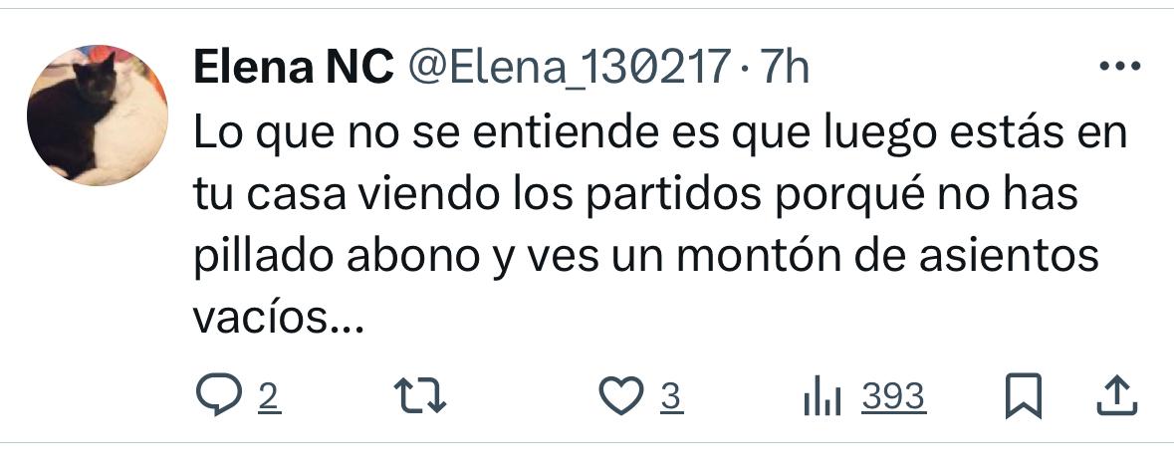This screenshot has height=469, width=1174.
Task: Share the tweet via upload icon
Action: pos(1117,395)
